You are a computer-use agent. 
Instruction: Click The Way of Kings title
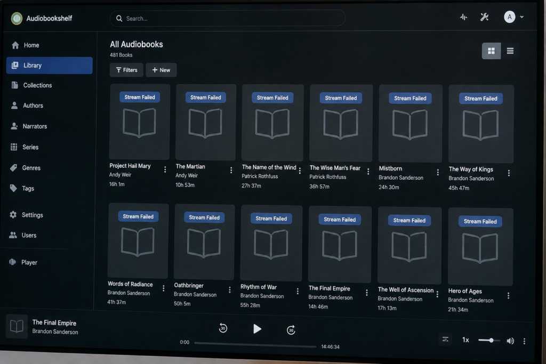pos(471,169)
